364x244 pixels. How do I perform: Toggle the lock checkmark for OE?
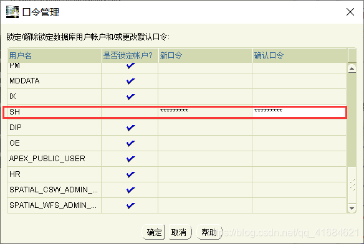(130, 143)
